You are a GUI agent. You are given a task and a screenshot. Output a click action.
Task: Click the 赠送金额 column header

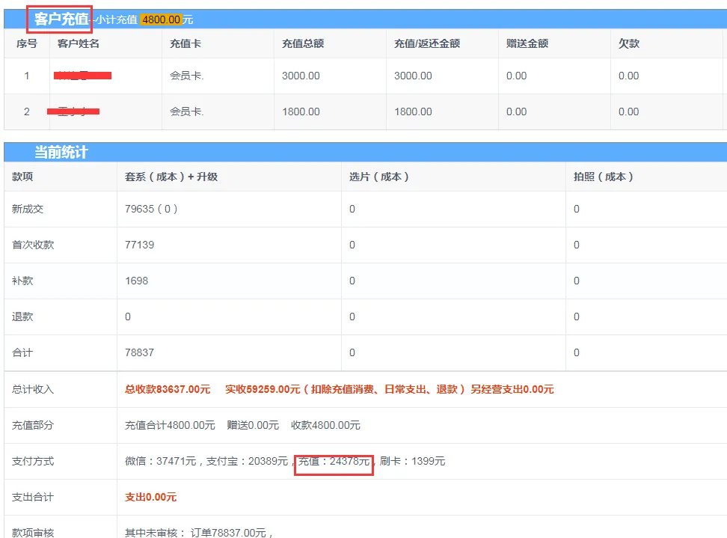pyautogui.click(x=527, y=43)
